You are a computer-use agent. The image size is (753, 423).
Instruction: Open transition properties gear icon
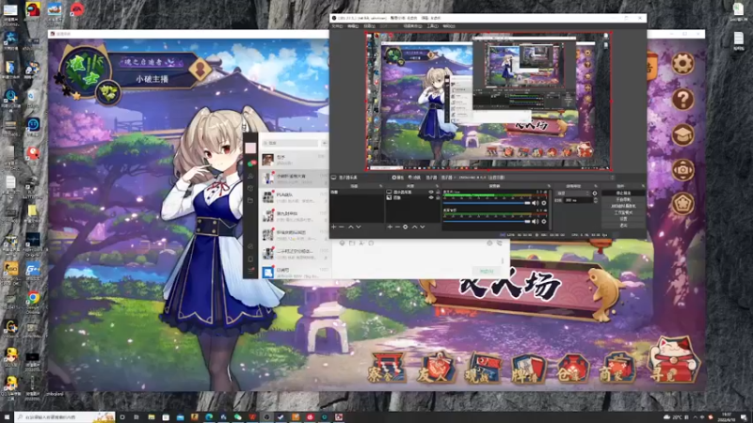coord(595,194)
